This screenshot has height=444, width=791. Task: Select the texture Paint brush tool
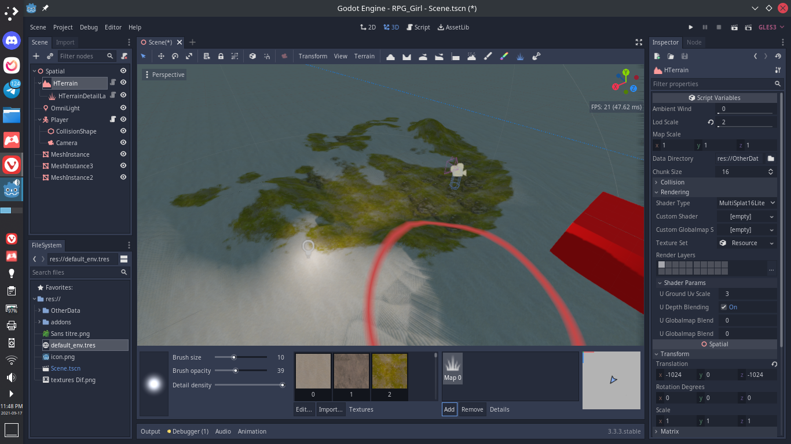(x=488, y=56)
